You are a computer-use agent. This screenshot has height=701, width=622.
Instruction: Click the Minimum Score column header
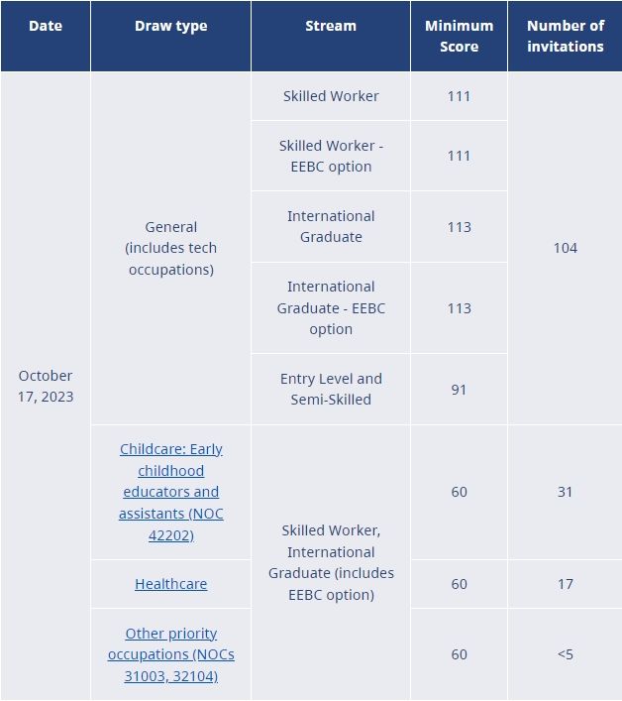pos(459,36)
